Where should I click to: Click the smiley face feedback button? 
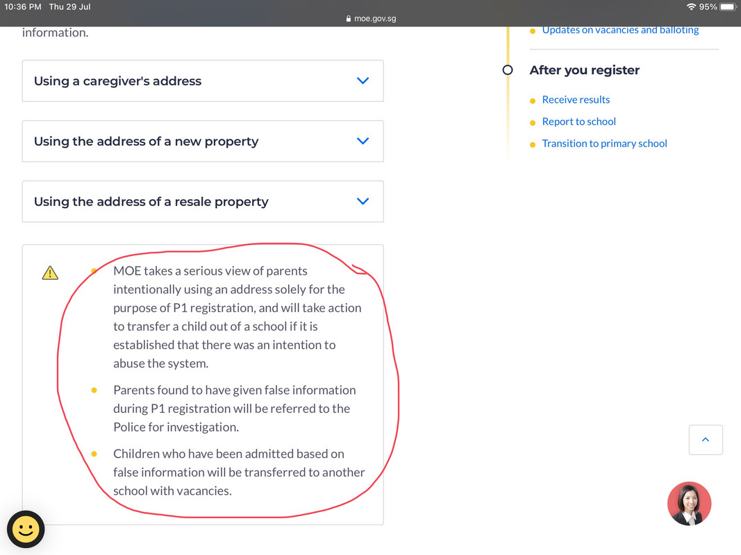tap(26, 529)
